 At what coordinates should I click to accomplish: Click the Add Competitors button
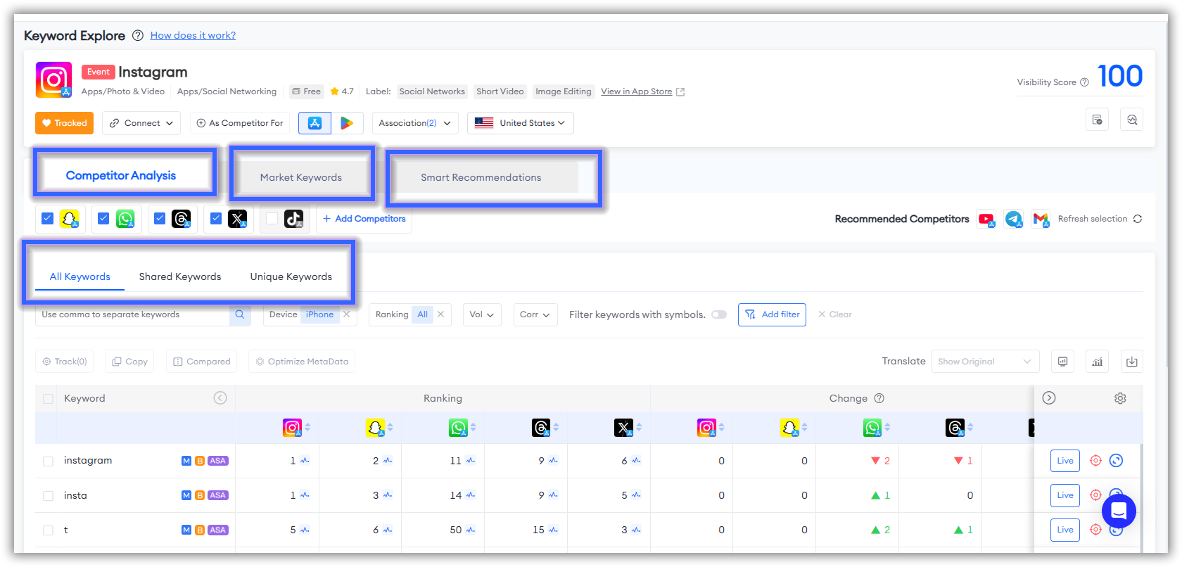pyautogui.click(x=364, y=219)
